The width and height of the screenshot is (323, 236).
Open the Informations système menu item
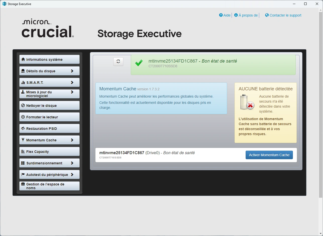click(x=49, y=60)
